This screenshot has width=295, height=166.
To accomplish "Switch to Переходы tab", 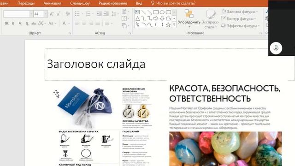I will (x=26, y=3).
